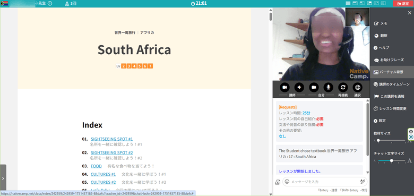Image resolution: width=414 pixels, height=196 pixels.
Task: Select the second layout icon in header
Action: tap(355, 3)
